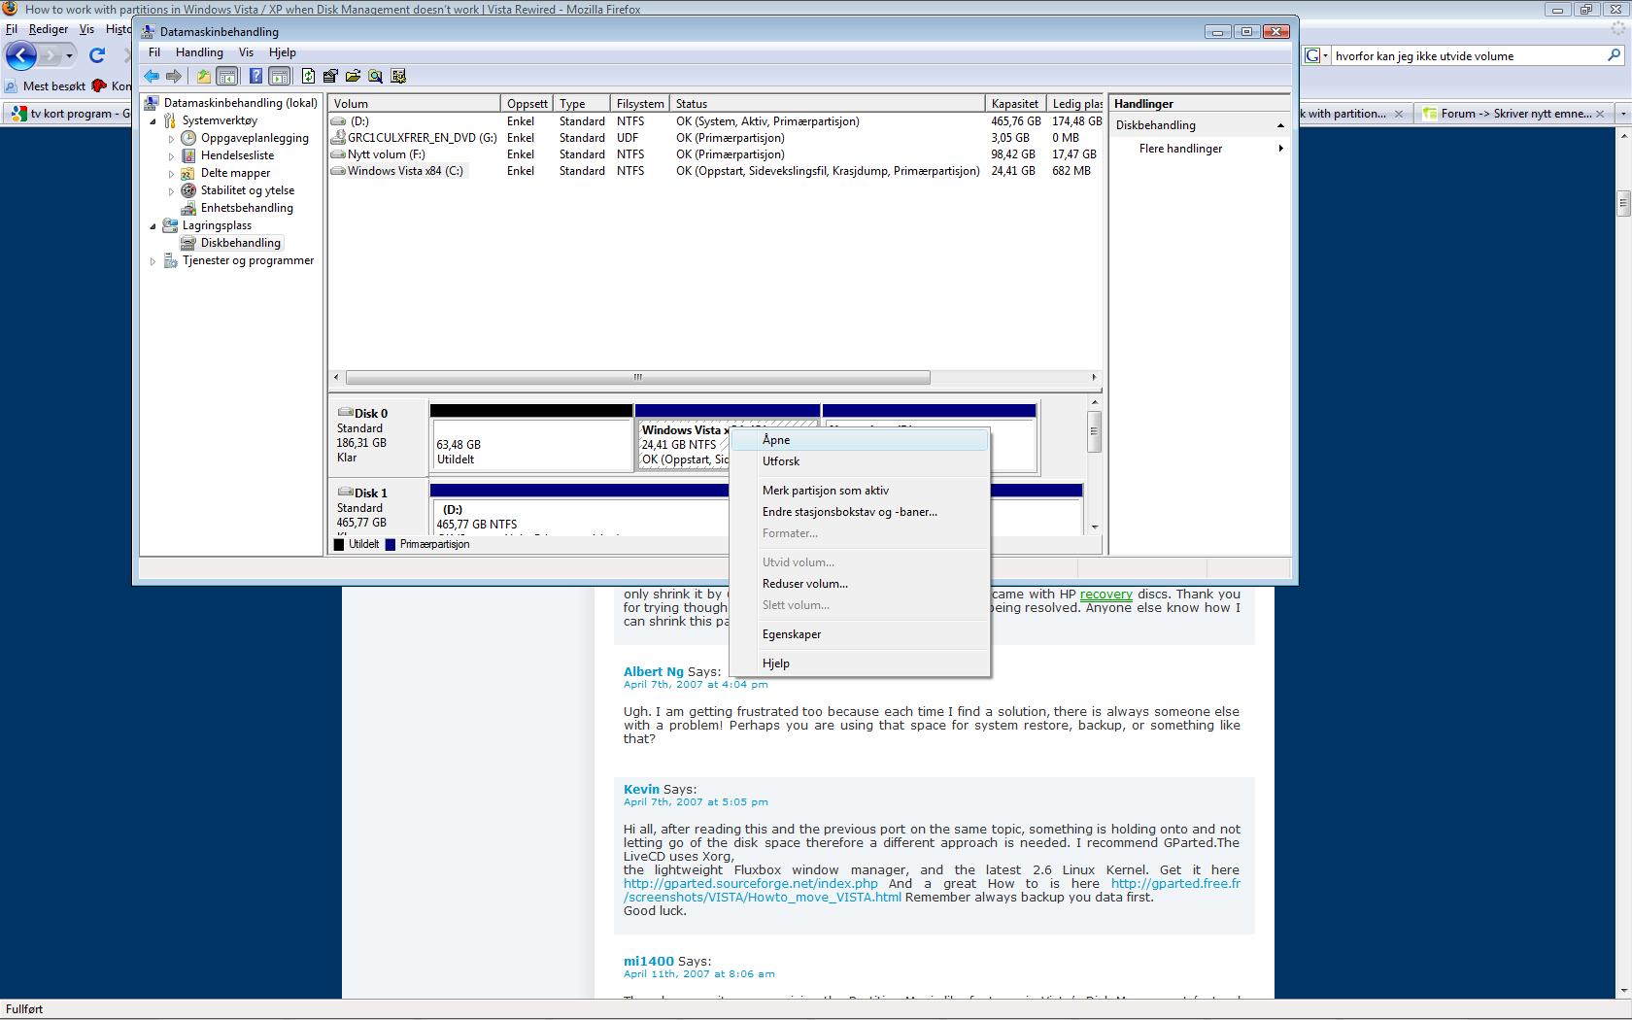
Task: Click the Properties icon in the toolbar
Action: click(x=330, y=76)
